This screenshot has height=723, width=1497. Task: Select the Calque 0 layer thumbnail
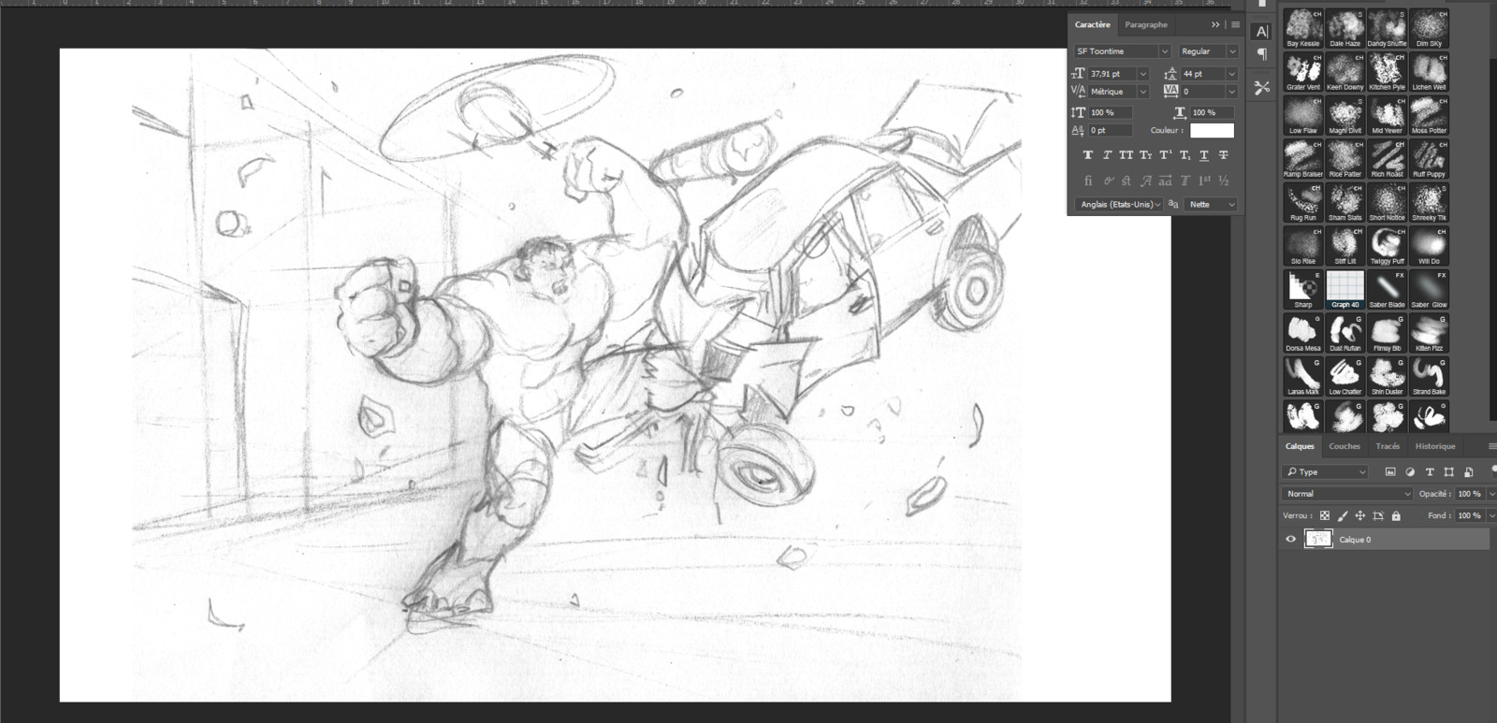point(1318,540)
